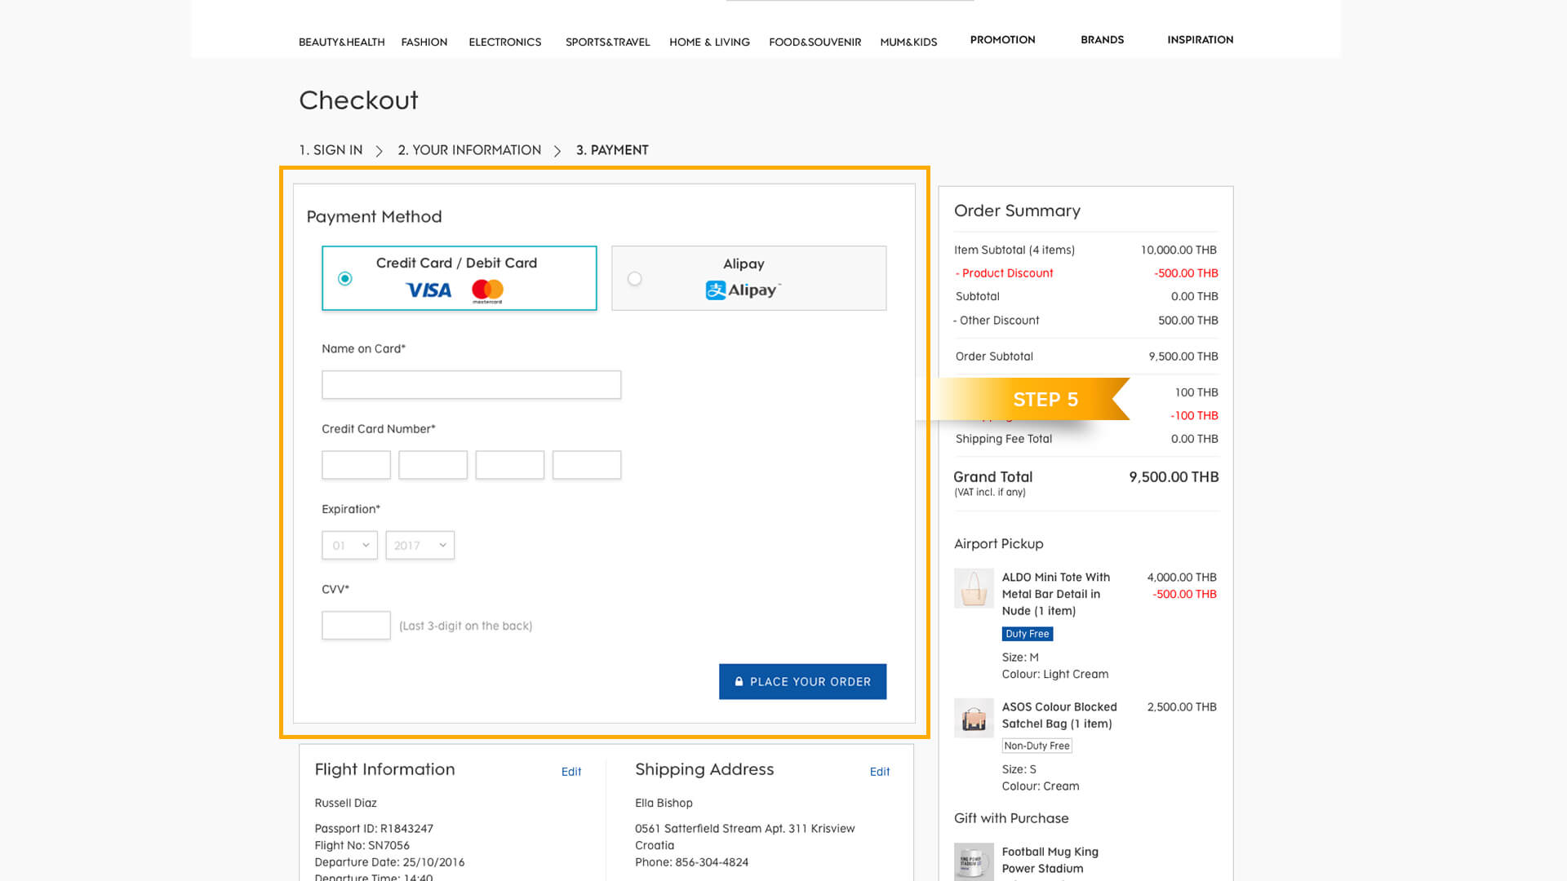Click the ASOS Satchel Bag product thumbnail
The height and width of the screenshot is (881, 1567).
pyautogui.click(x=974, y=718)
